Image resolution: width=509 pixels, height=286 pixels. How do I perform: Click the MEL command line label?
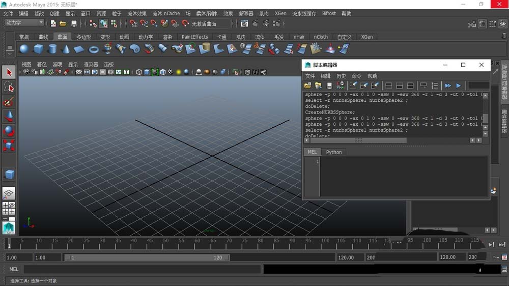[14, 269]
